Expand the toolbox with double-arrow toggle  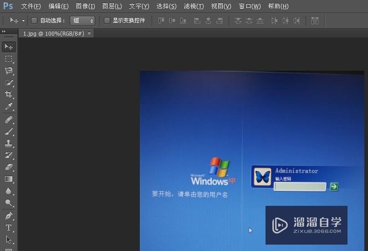pos(4,31)
